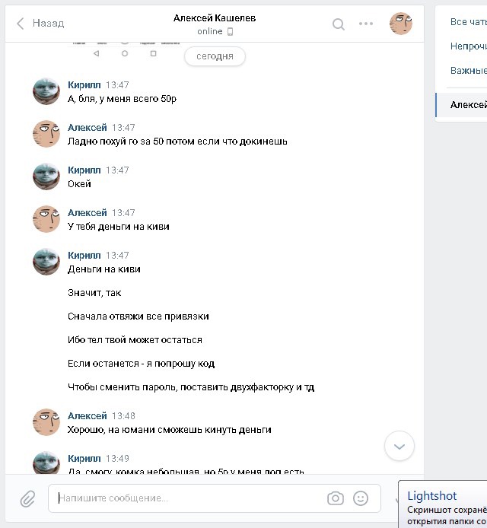Select the Все чаты filter
Screen dimensions: 487x528
[x=469, y=22]
